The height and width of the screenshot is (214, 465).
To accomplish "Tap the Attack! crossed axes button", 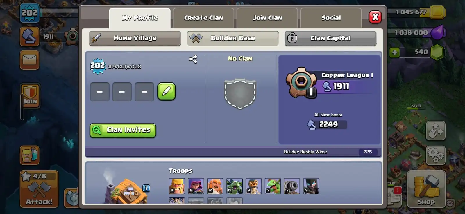I will click(x=39, y=189).
